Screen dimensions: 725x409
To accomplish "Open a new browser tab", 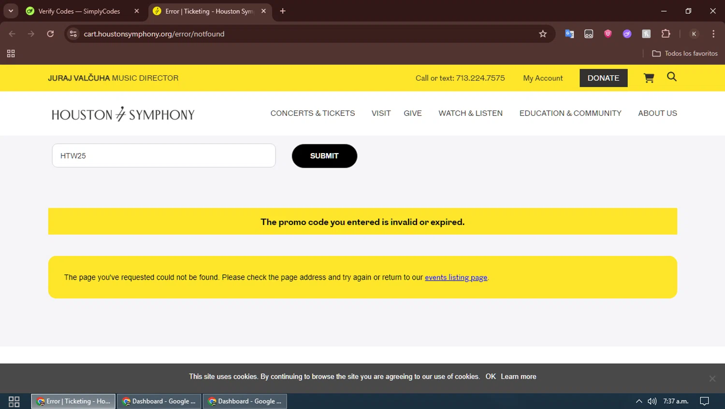I will click(283, 11).
